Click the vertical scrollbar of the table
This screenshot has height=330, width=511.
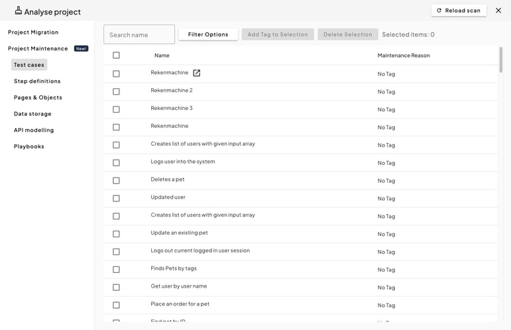click(x=500, y=60)
